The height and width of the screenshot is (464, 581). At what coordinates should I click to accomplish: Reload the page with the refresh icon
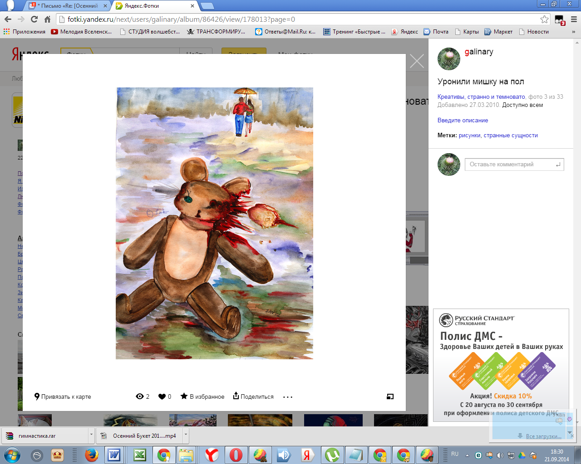click(34, 19)
